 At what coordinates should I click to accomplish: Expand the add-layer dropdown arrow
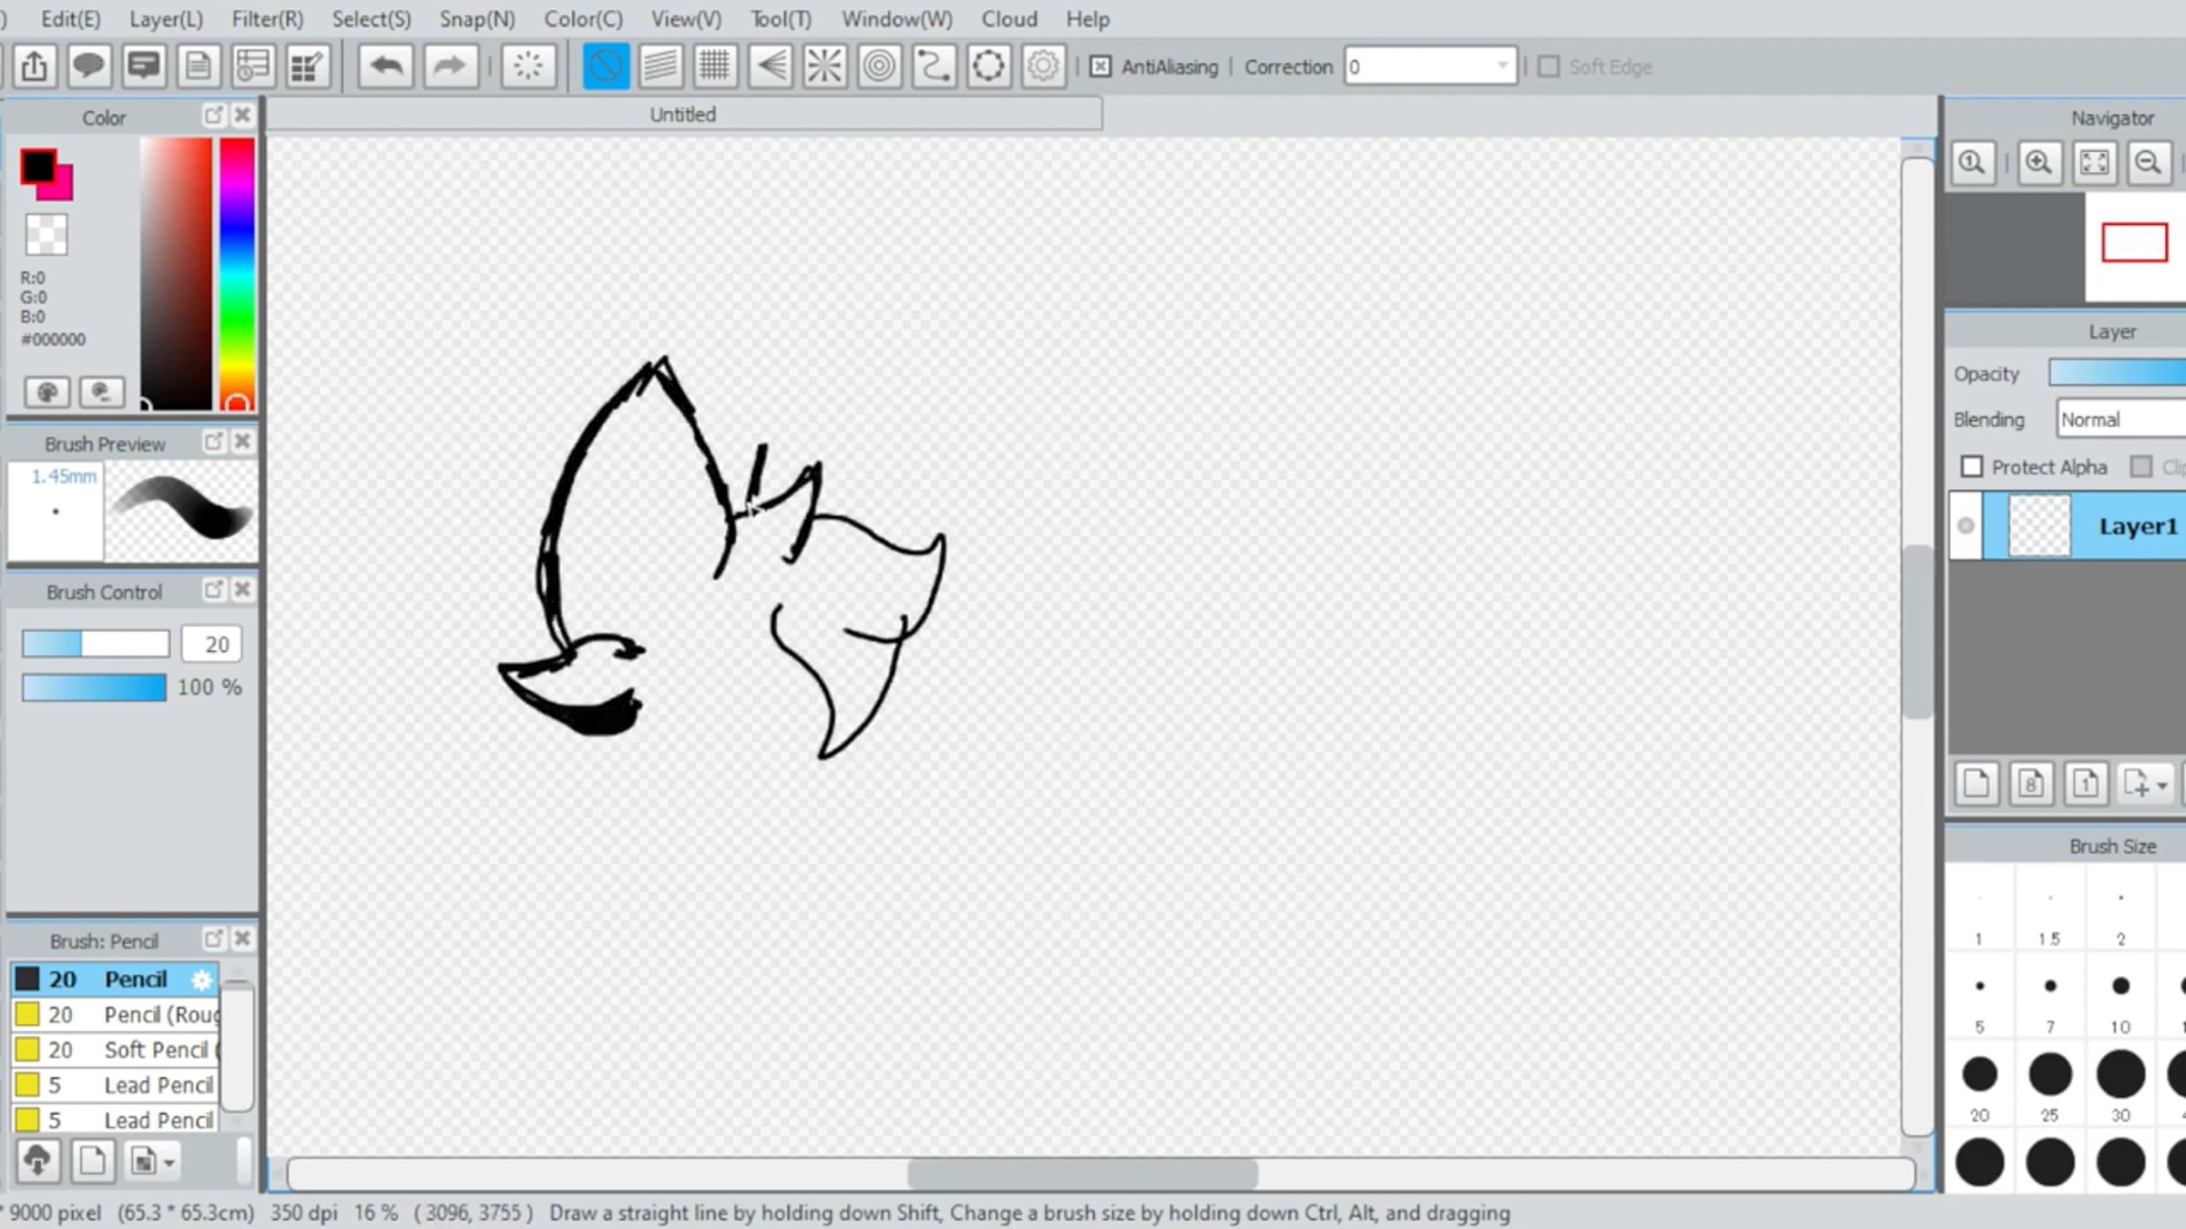point(2161,785)
